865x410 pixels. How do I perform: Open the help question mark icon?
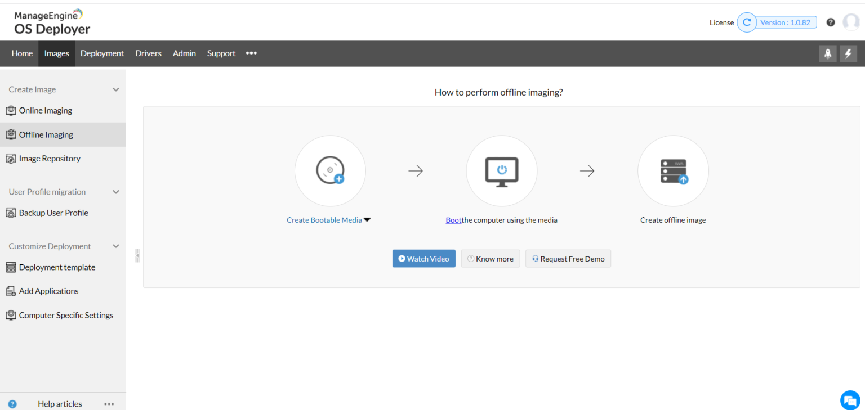point(831,22)
